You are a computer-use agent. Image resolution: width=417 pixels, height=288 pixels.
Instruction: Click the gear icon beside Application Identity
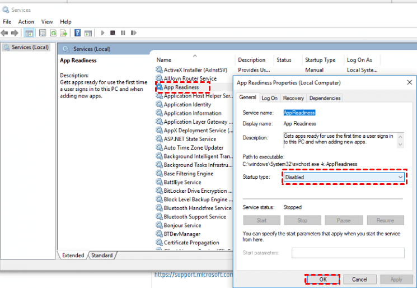159,104
